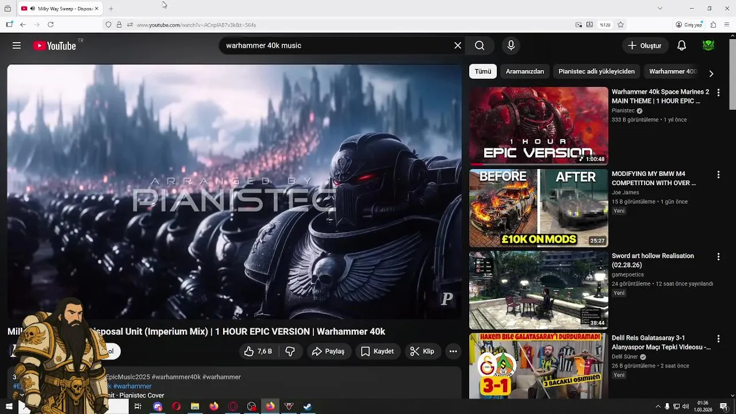Select the Warhammer 40000 chip
Screen dimensions: 736x414
[673, 72]
